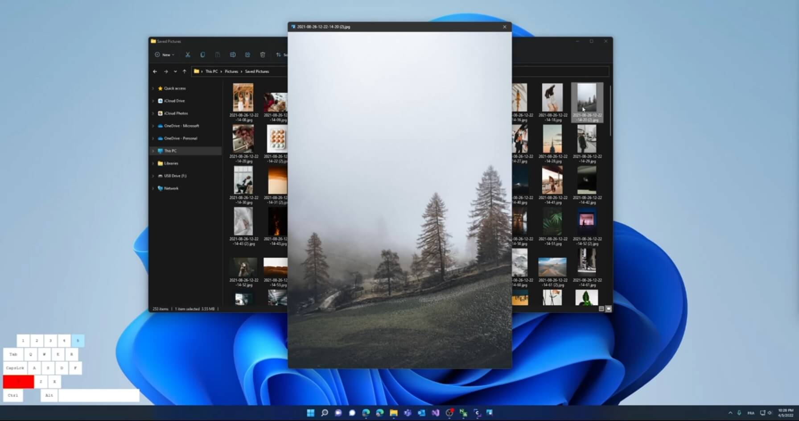This screenshot has width=799, height=421.
Task: Switch to details view using the status bar toggle
Action: [602, 309]
